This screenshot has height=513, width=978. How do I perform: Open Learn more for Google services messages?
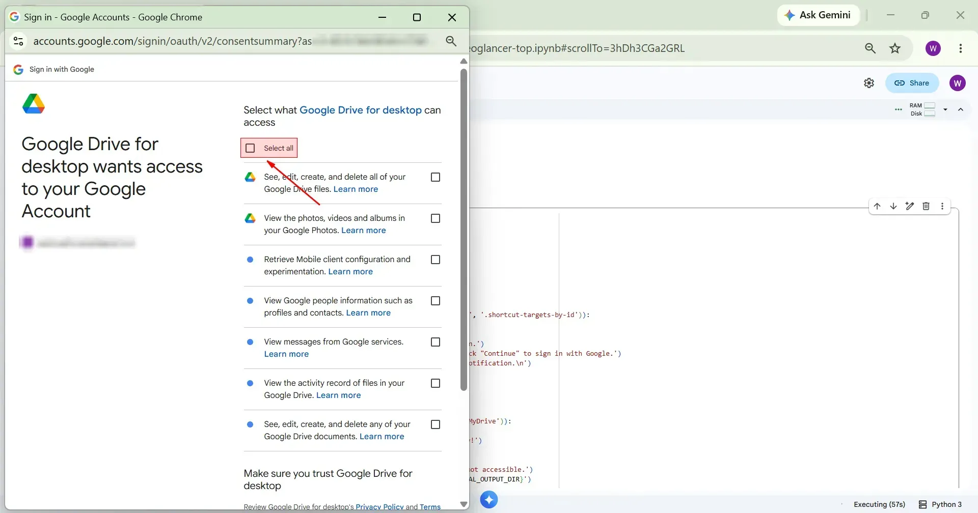pyautogui.click(x=286, y=354)
